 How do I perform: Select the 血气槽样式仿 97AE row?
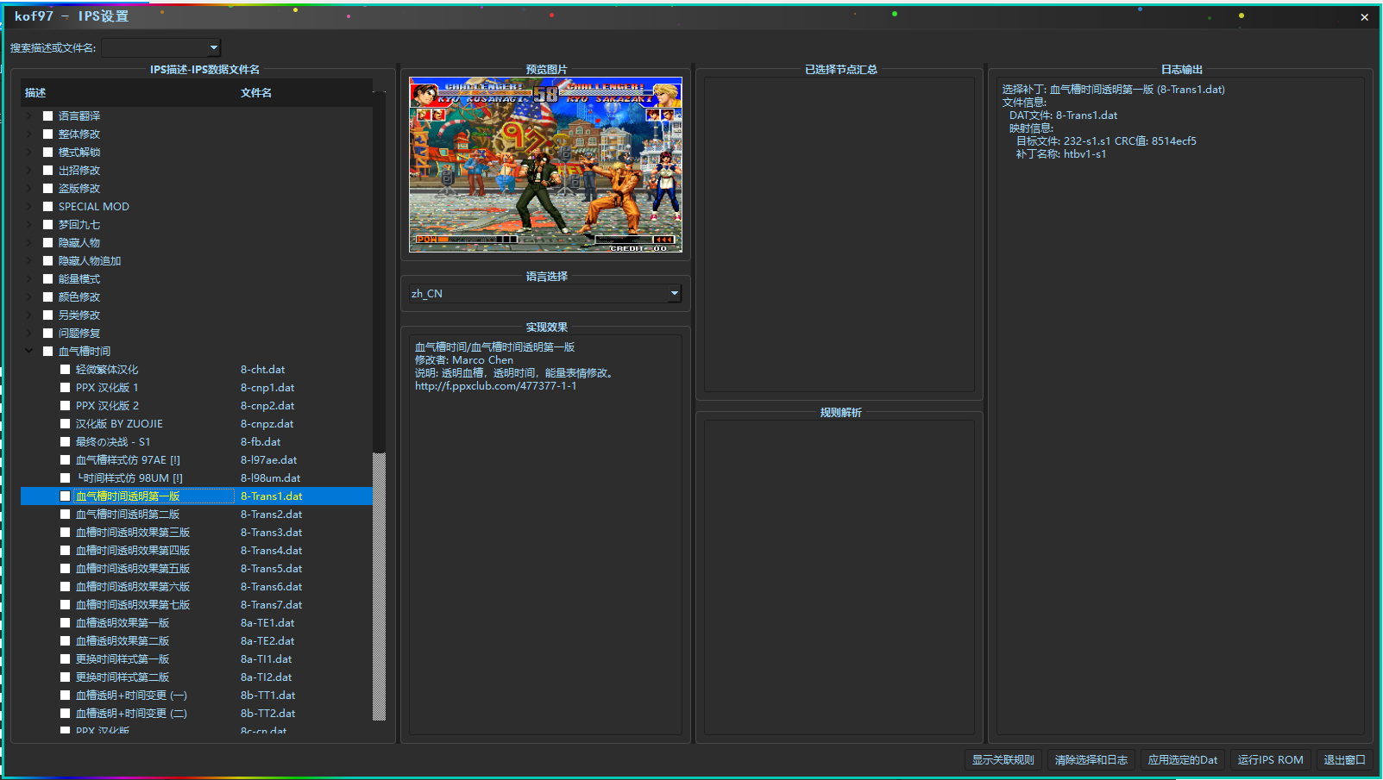(x=197, y=459)
